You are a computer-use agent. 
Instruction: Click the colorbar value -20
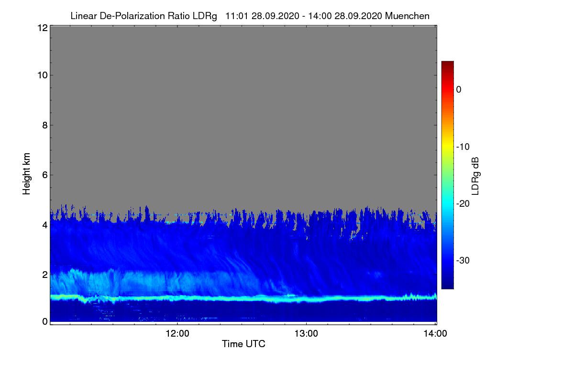(x=463, y=203)
